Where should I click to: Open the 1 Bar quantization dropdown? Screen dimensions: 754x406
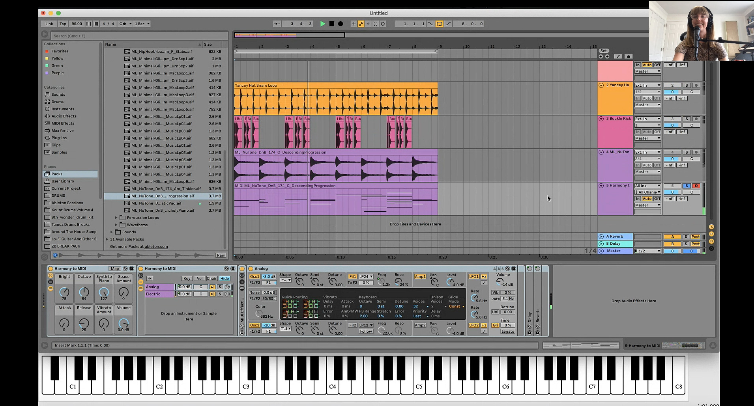pyautogui.click(x=142, y=24)
